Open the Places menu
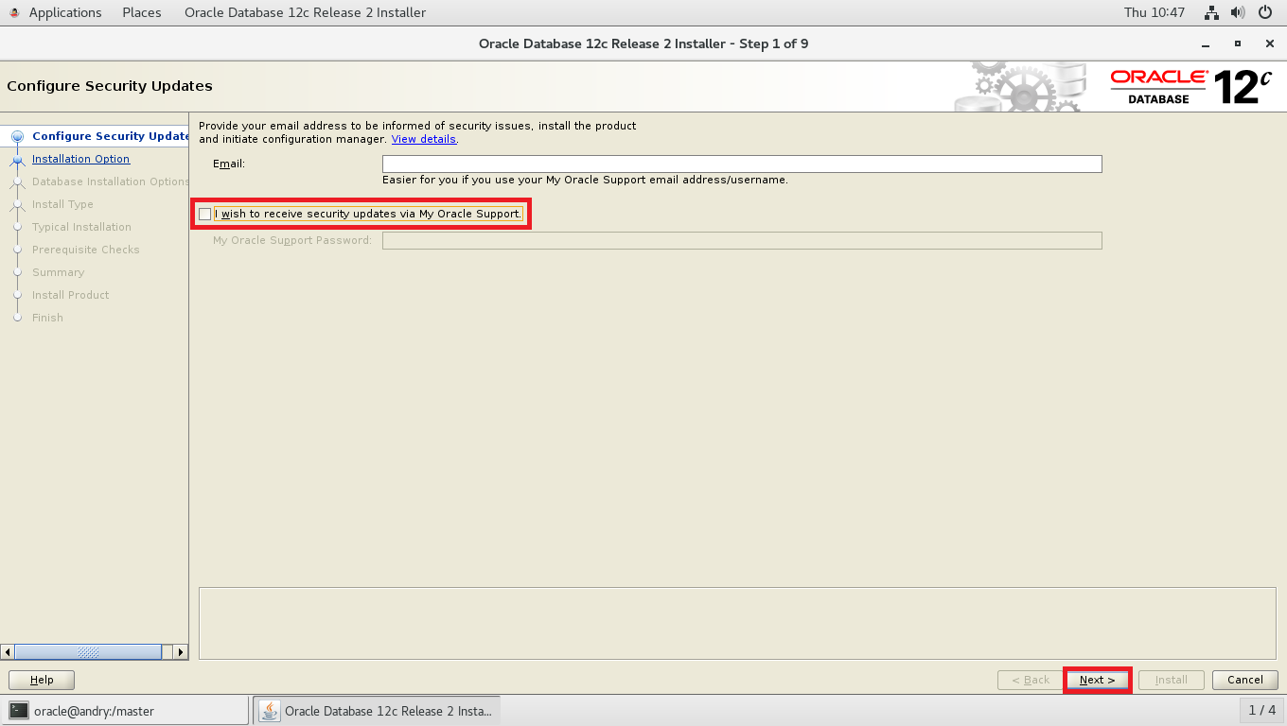This screenshot has width=1287, height=726. point(141,12)
